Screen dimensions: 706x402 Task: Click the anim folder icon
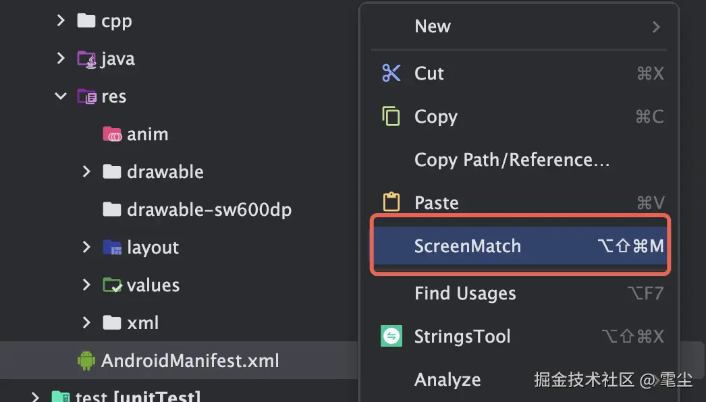click(112, 134)
